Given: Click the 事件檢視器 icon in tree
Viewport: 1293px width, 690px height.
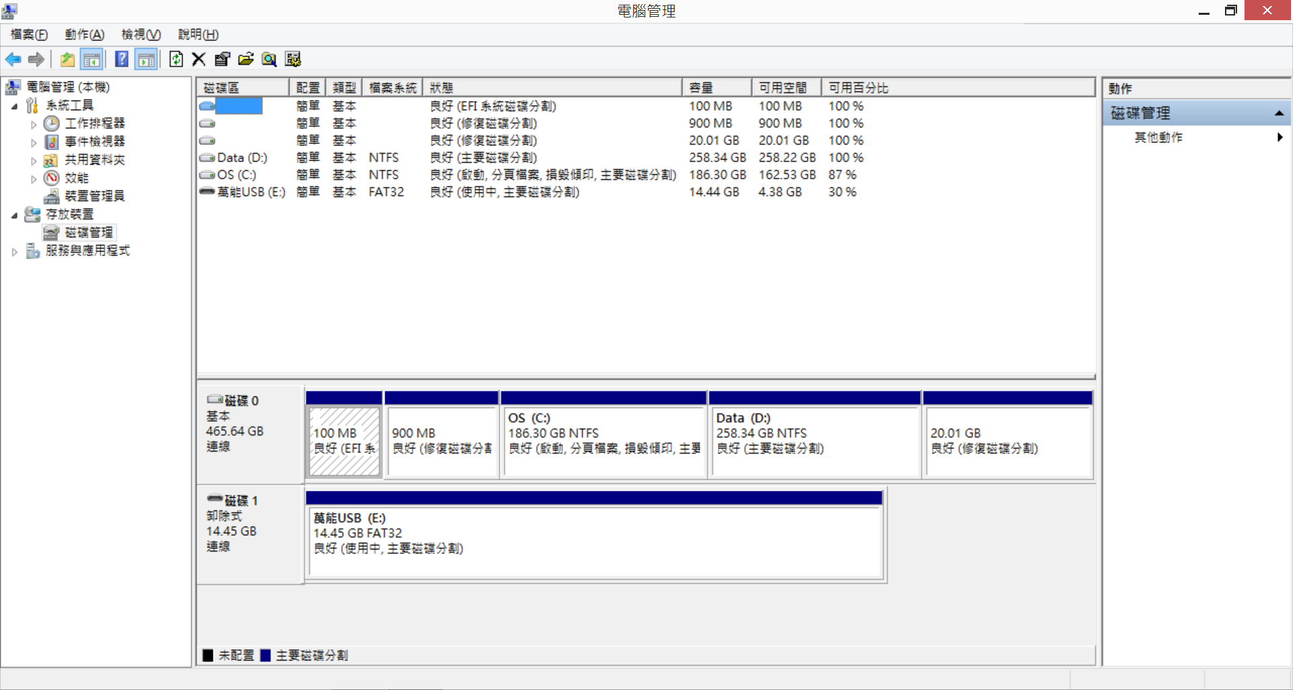Looking at the screenshot, I should click(x=52, y=141).
